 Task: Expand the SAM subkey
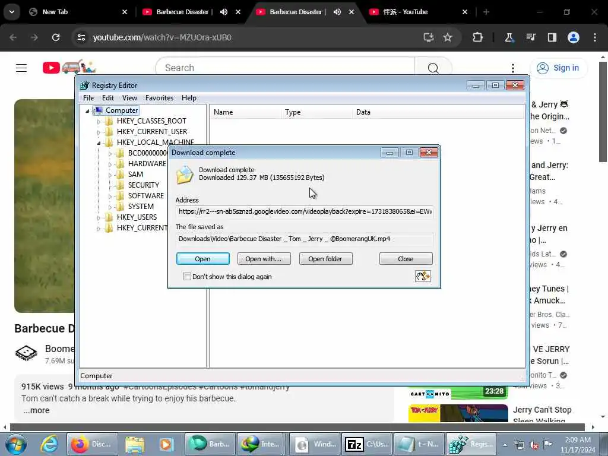point(110,175)
